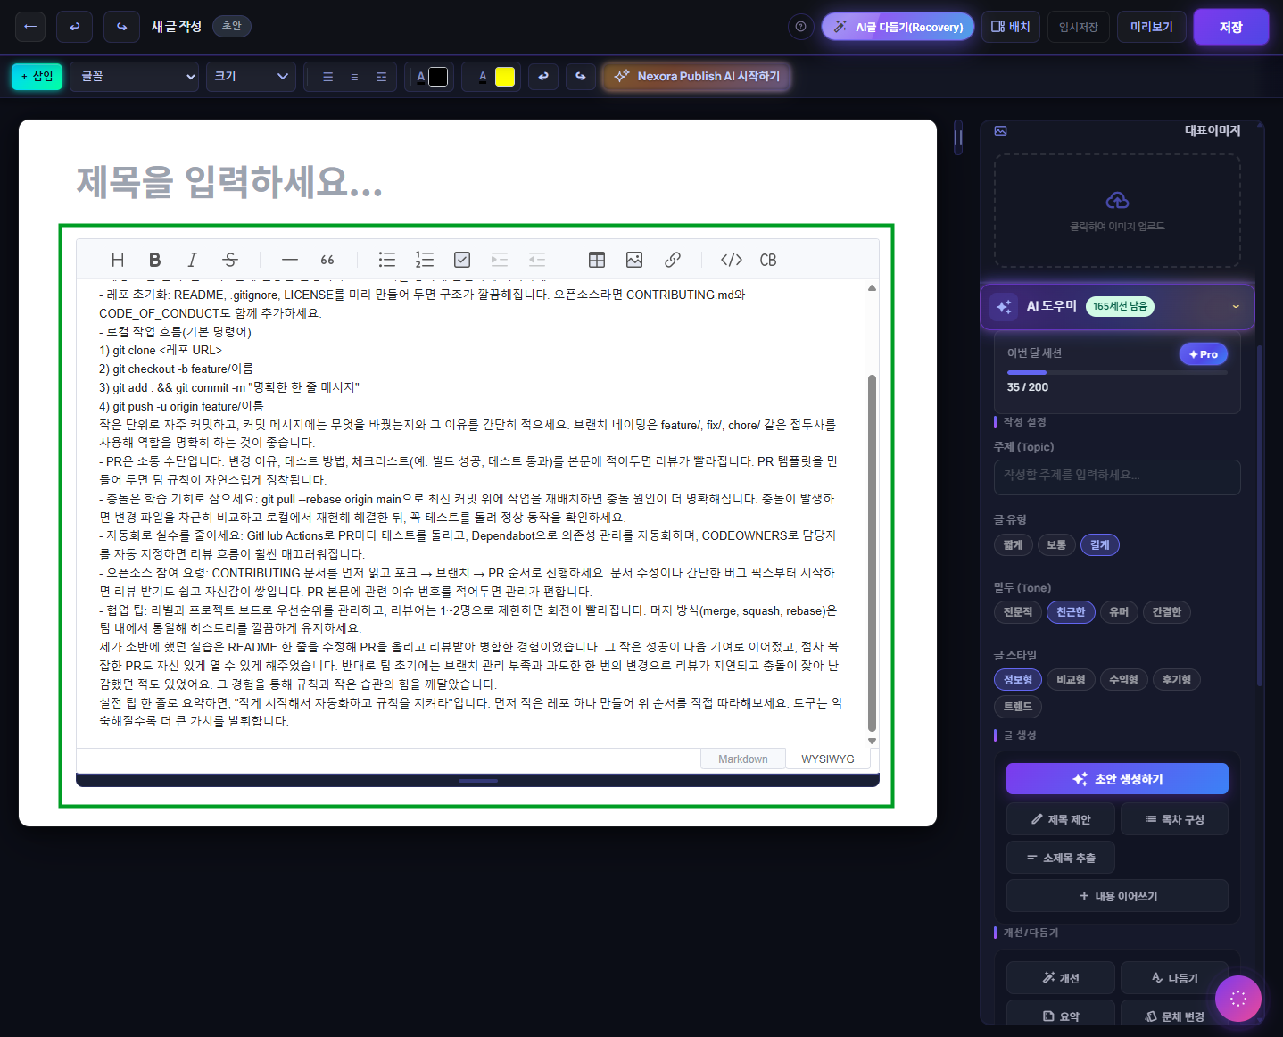Open the 크기 size dropdown
The height and width of the screenshot is (1037, 1283).
pos(251,77)
